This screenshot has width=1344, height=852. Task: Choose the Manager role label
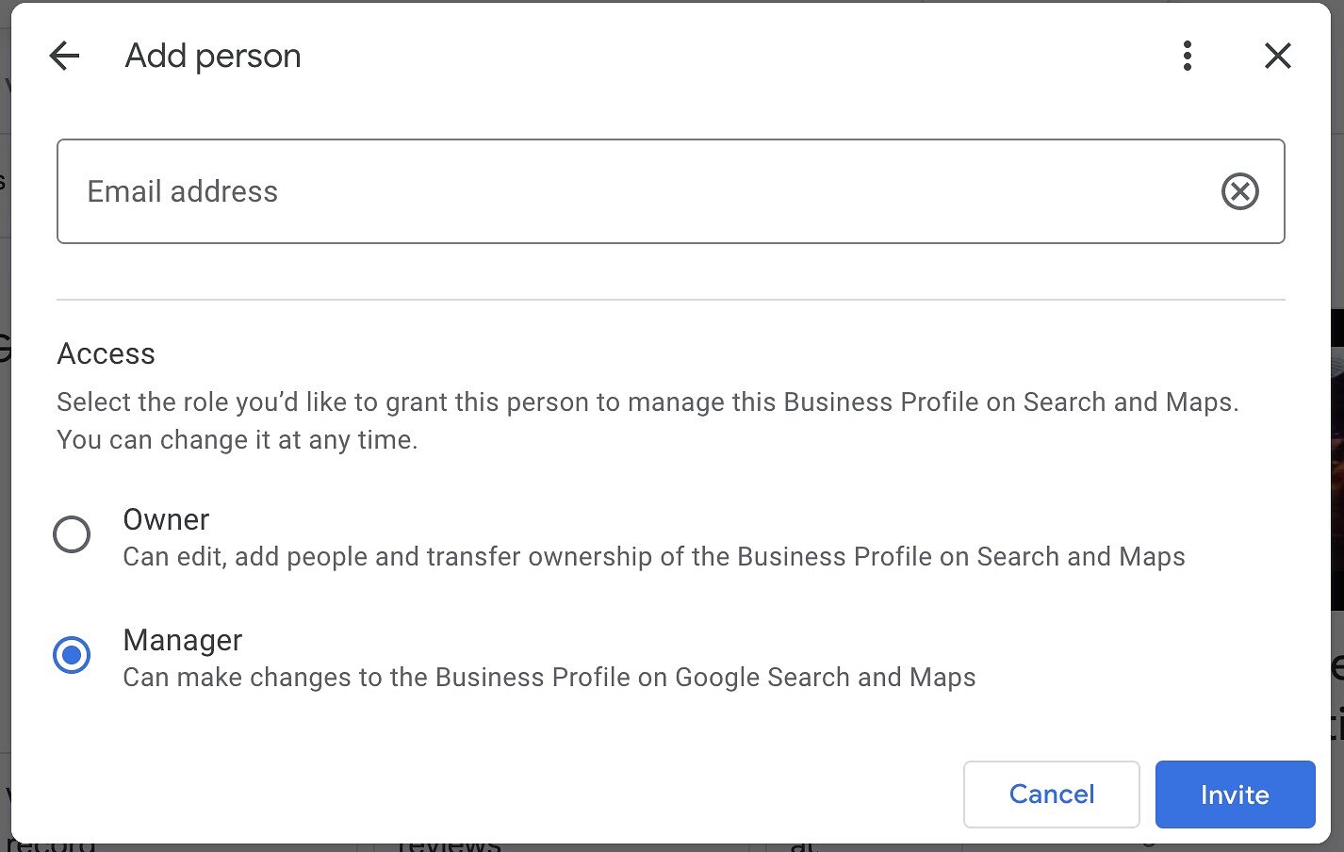183,640
